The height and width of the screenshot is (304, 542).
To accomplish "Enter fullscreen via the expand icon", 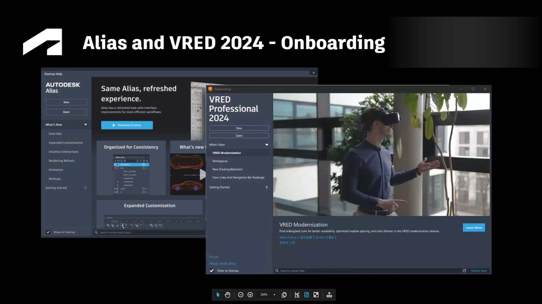I will click(316, 295).
